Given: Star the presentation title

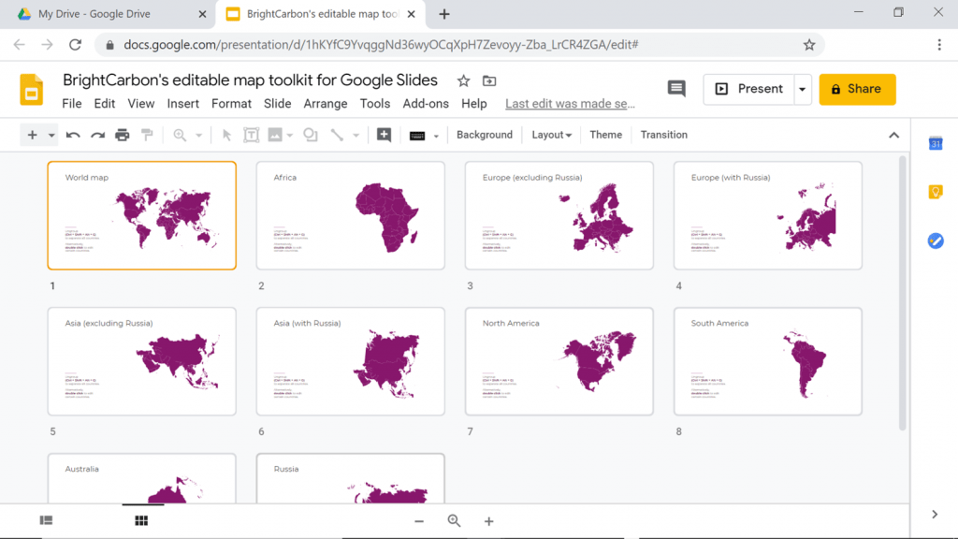Looking at the screenshot, I should pyautogui.click(x=464, y=80).
